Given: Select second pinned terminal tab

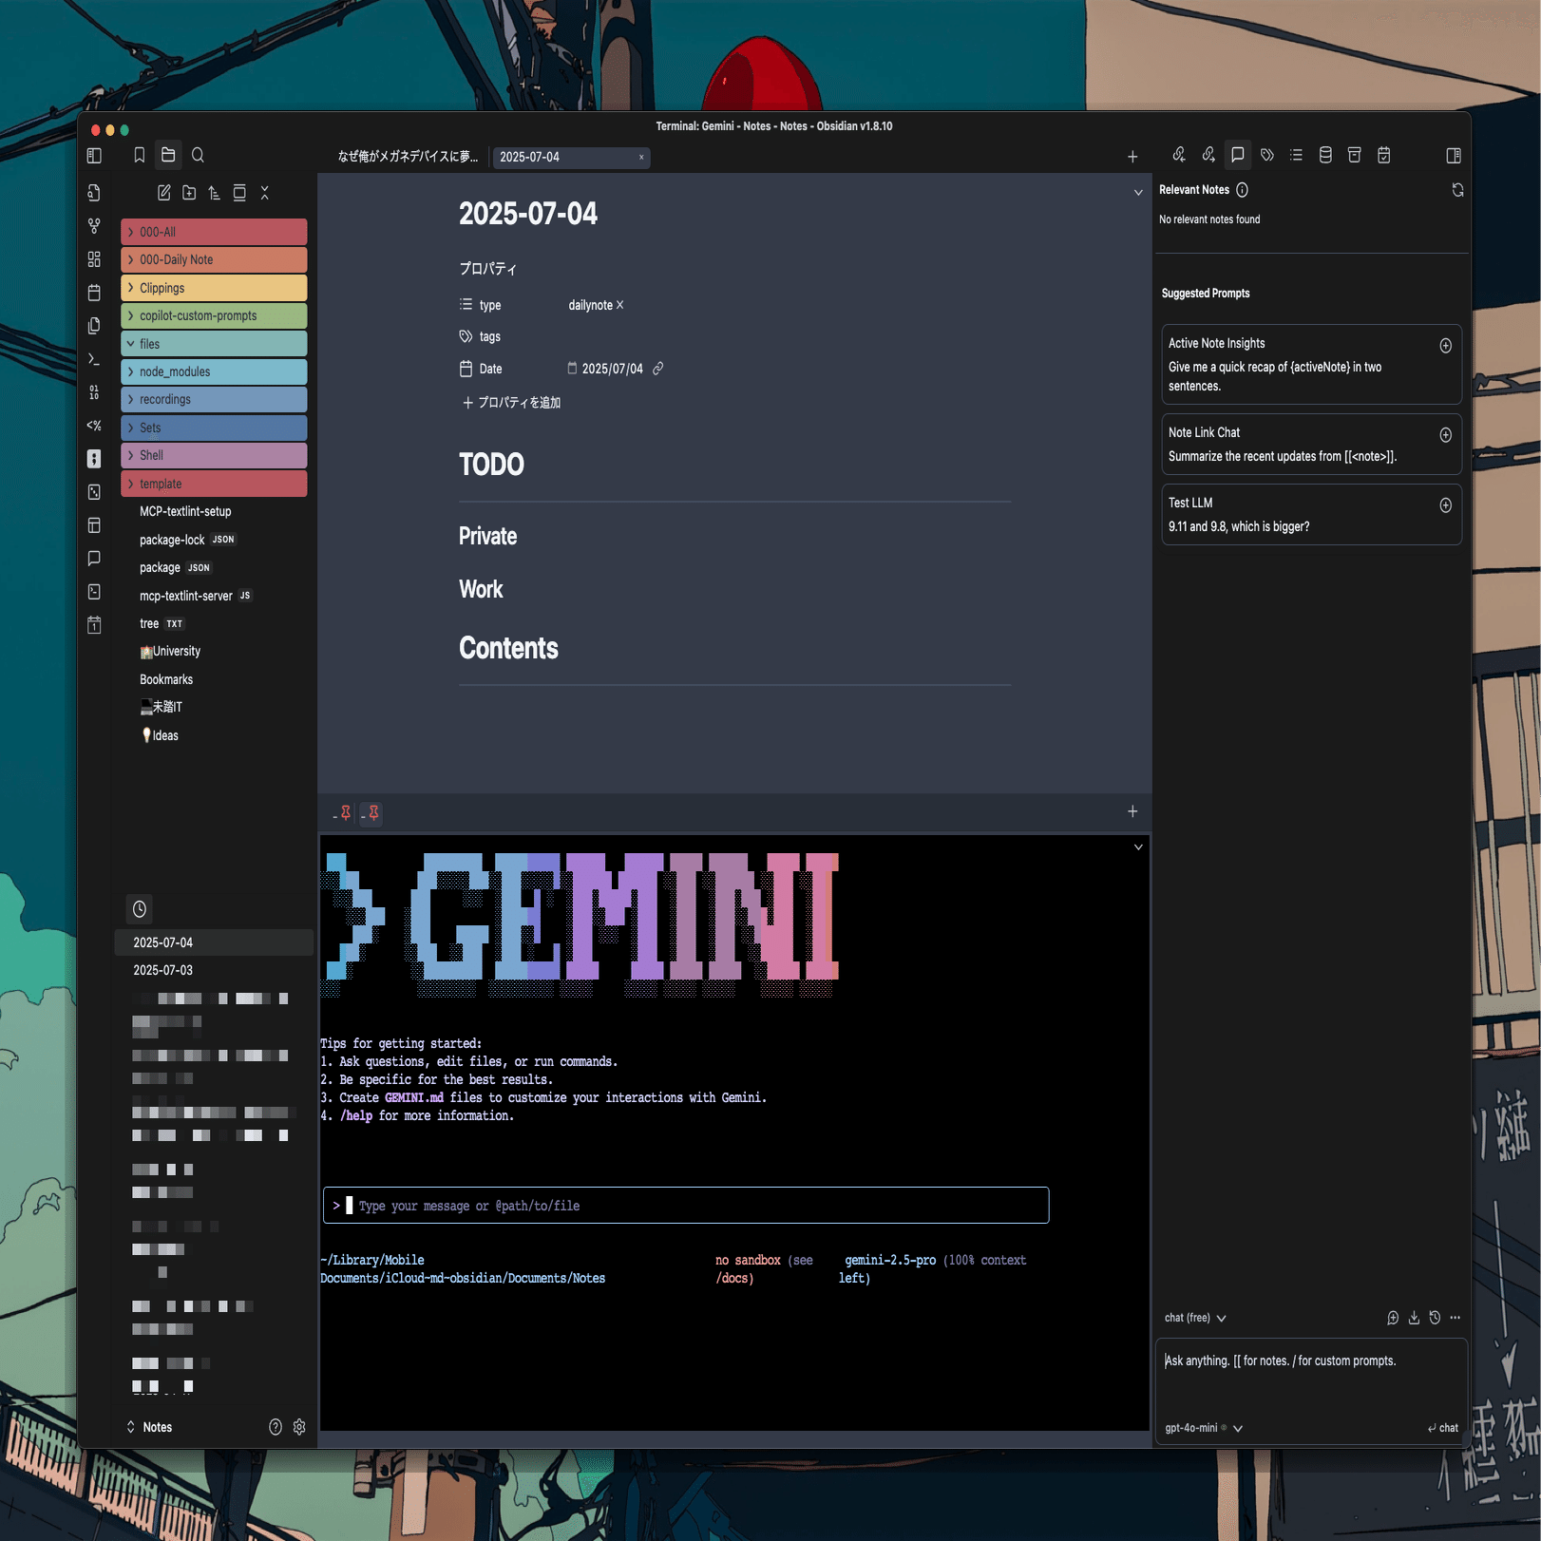Looking at the screenshot, I should pyautogui.click(x=371, y=813).
